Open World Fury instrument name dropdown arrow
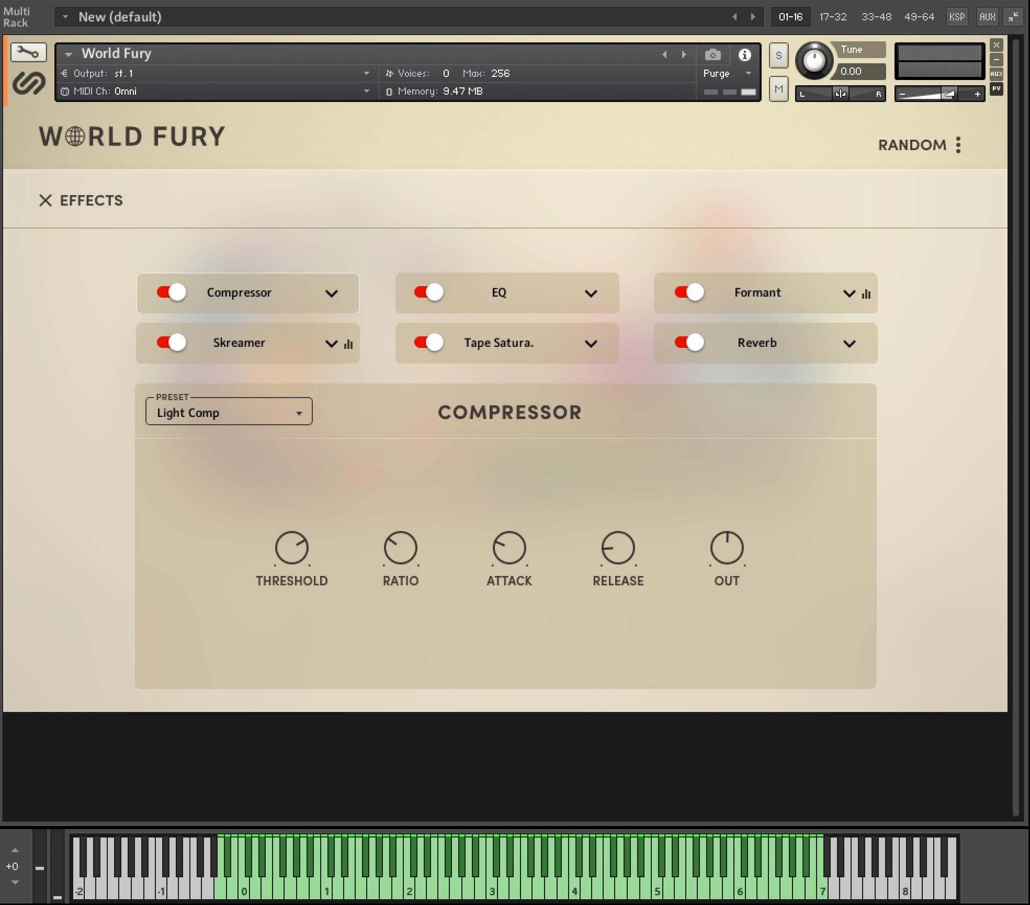 tap(68, 54)
